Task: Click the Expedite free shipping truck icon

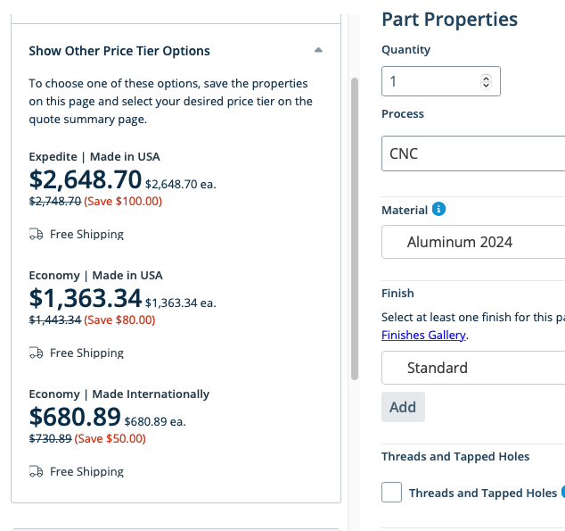Action: [36, 234]
